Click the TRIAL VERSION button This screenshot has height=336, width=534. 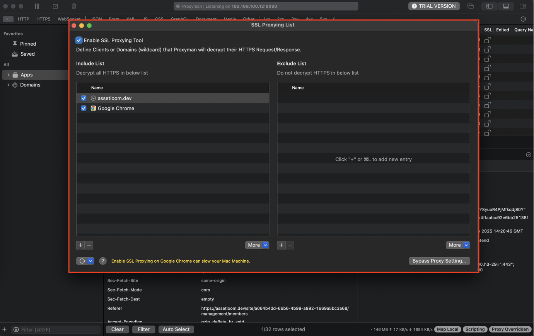(x=434, y=6)
